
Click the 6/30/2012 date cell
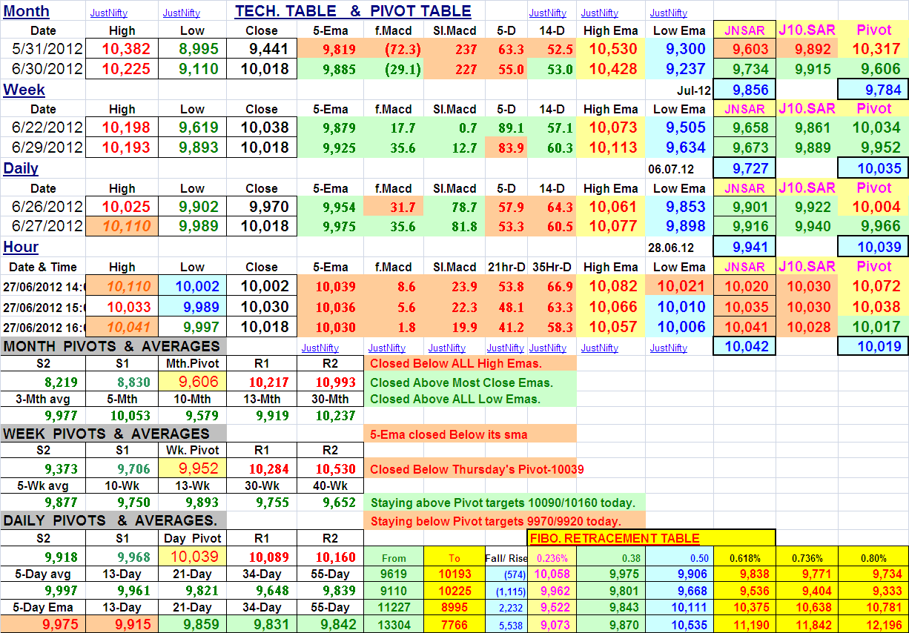43,69
